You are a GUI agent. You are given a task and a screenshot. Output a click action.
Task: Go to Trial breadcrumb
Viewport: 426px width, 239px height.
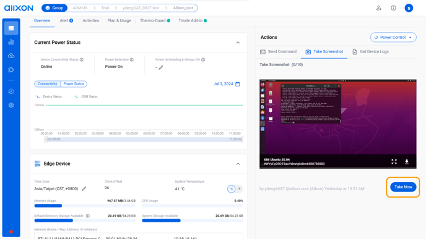(x=105, y=8)
